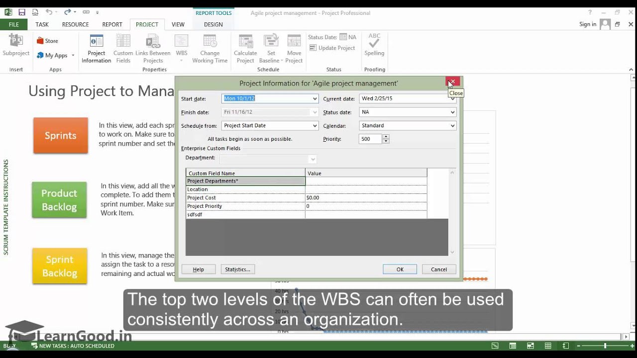Image resolution: width=637 pixels, height=358 pixels.
Task: Open the FILE tab
Action: (14, 24)
